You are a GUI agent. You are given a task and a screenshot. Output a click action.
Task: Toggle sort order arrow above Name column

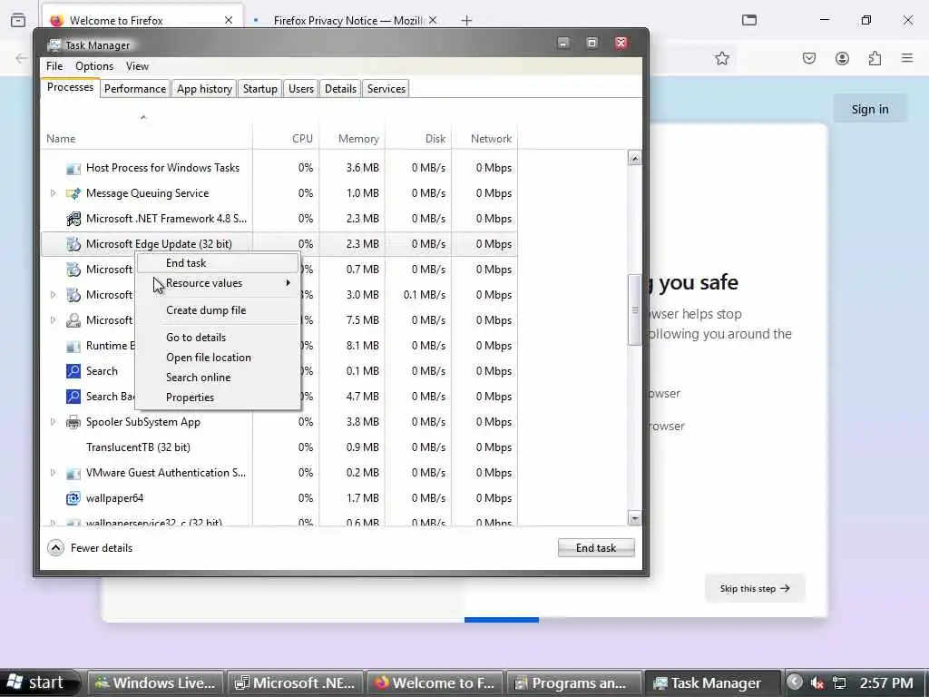[x=142, y=117]
